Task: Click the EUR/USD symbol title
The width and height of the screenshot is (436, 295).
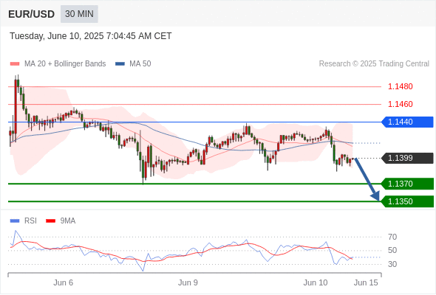Action: pyautogui.click(x=32, y=14)
